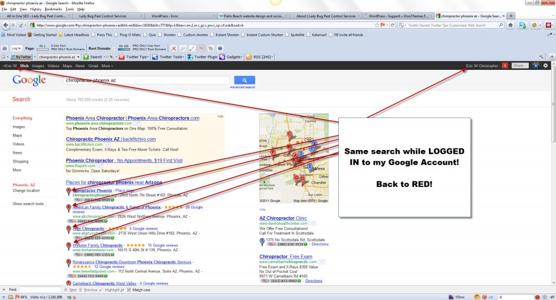This screenshot has width=556, height=300.
Task: Click the red notification counter badge
Action: (x=505, y=66)
